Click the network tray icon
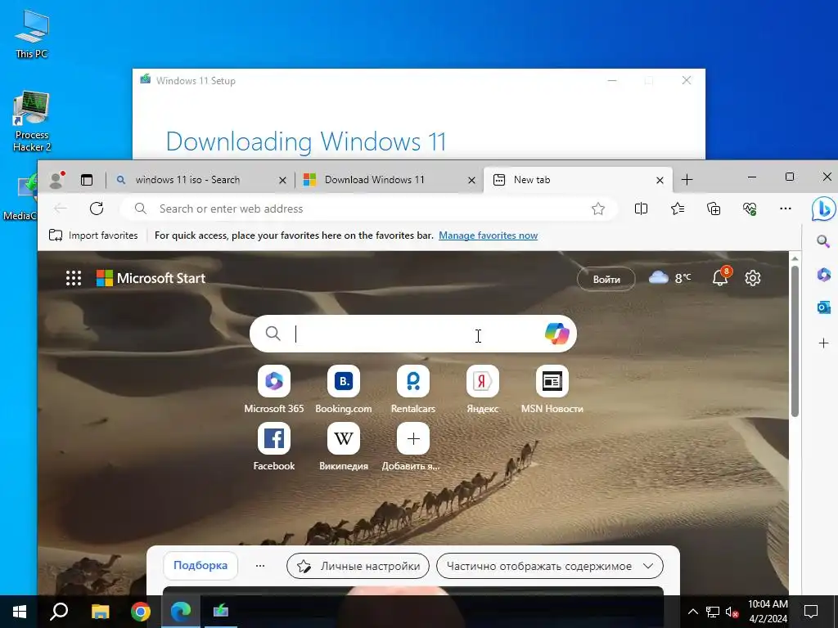The image size is (838, 628). click(713, 612)
